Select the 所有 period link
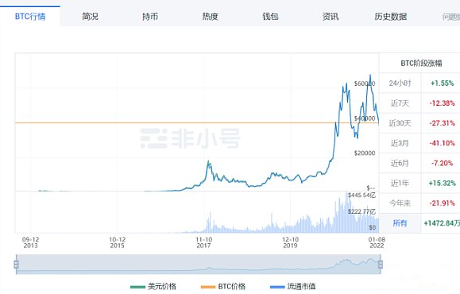Image resolution: width=460 pixels, height=294 pixels. click(400, 223)
